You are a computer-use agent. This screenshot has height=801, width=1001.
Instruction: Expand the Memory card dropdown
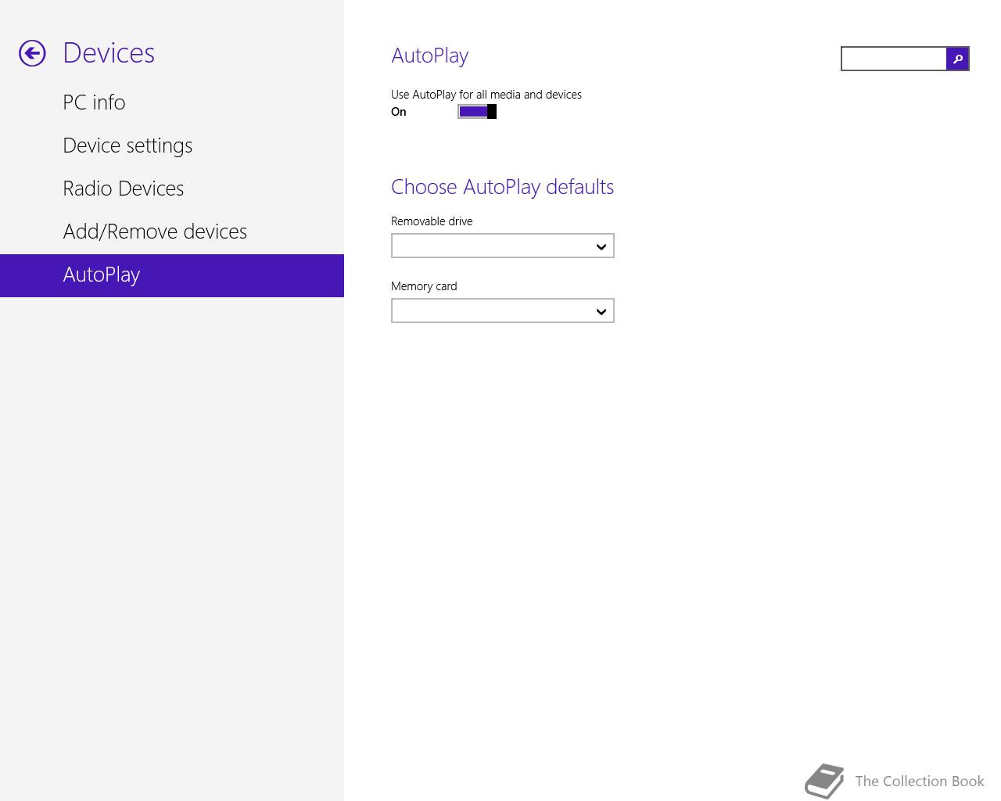(x=502, y=311)
